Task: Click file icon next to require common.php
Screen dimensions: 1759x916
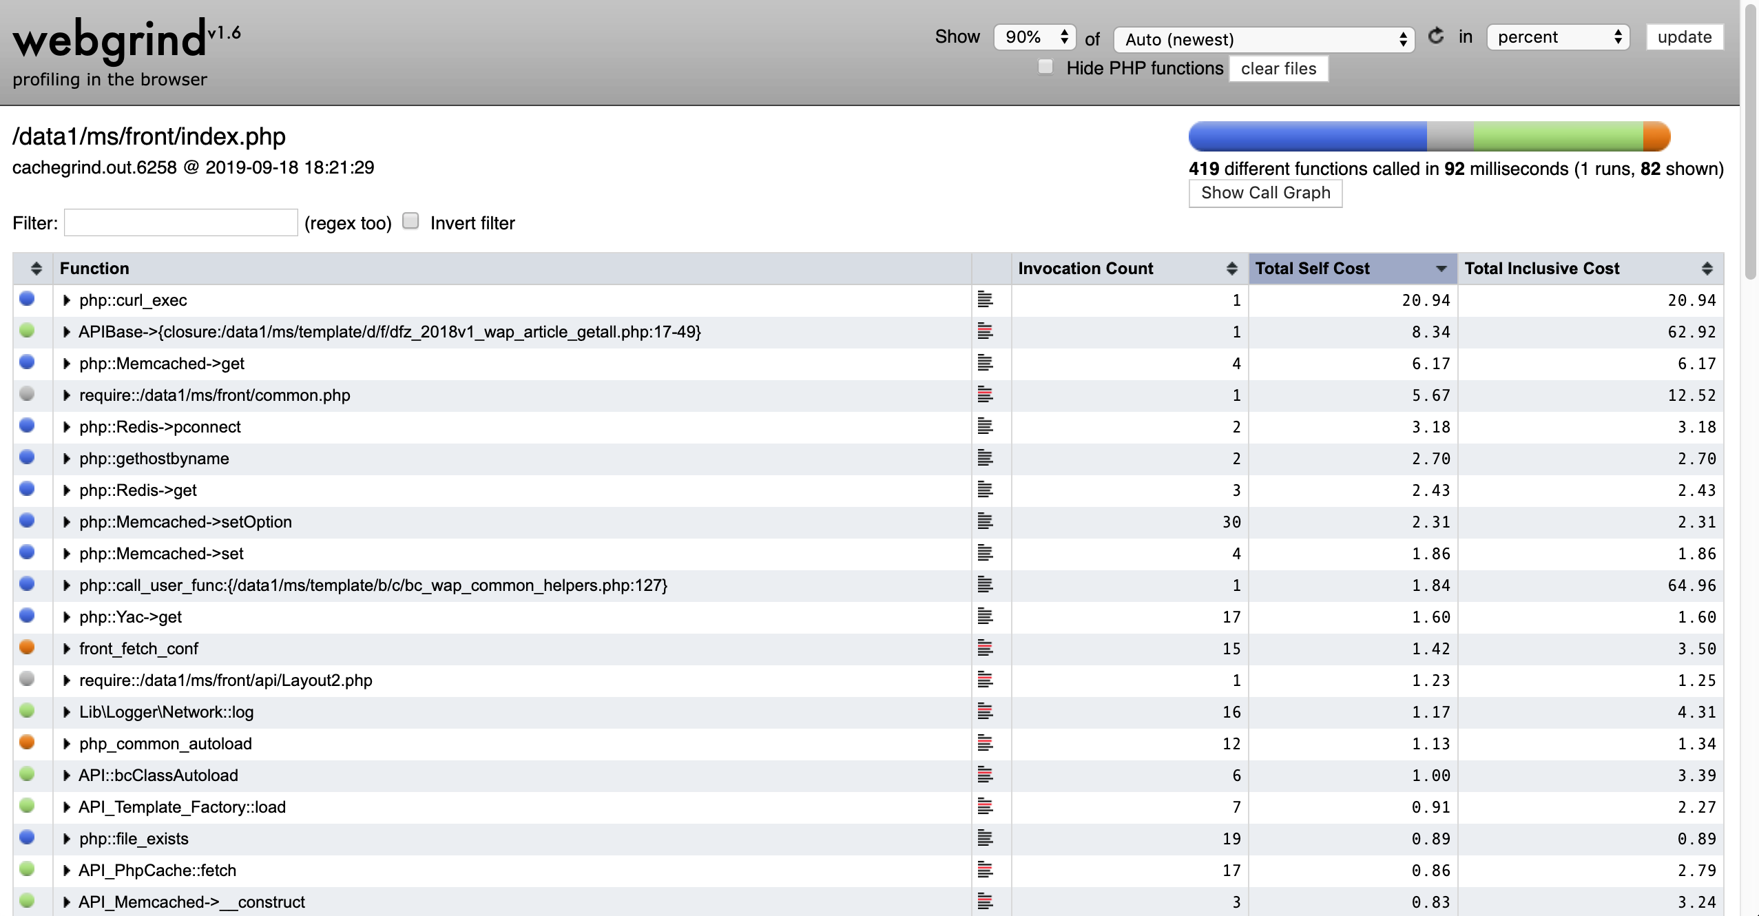Action: pyautogui.click(x=986, y=395)
